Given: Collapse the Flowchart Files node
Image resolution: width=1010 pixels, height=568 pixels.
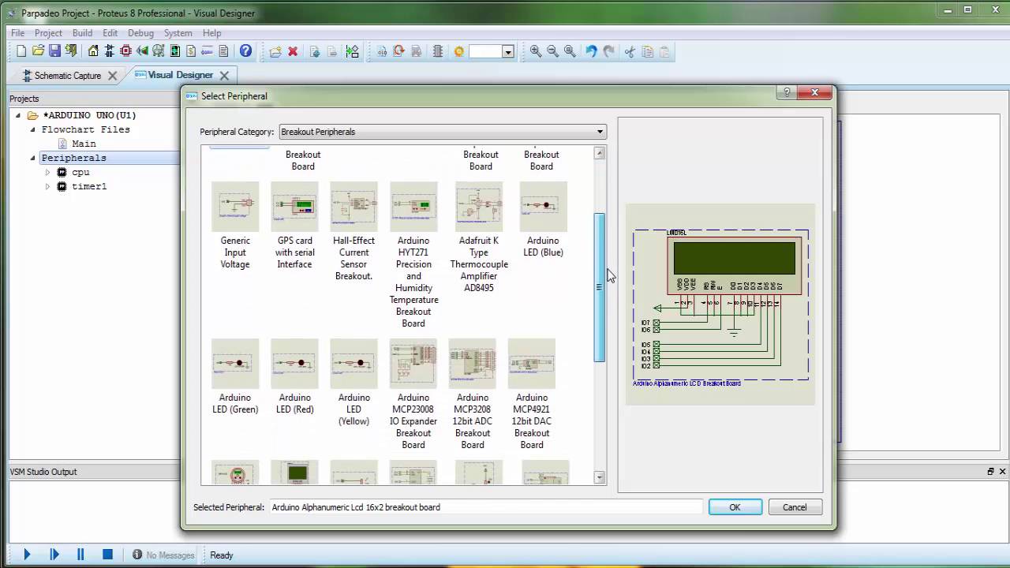Looking at the screenshot, I should tap(32, 129).
